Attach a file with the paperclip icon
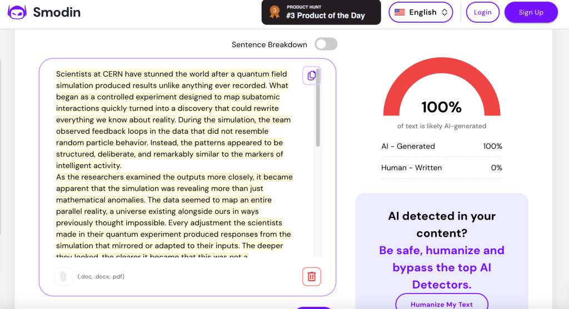 (63, 276)
